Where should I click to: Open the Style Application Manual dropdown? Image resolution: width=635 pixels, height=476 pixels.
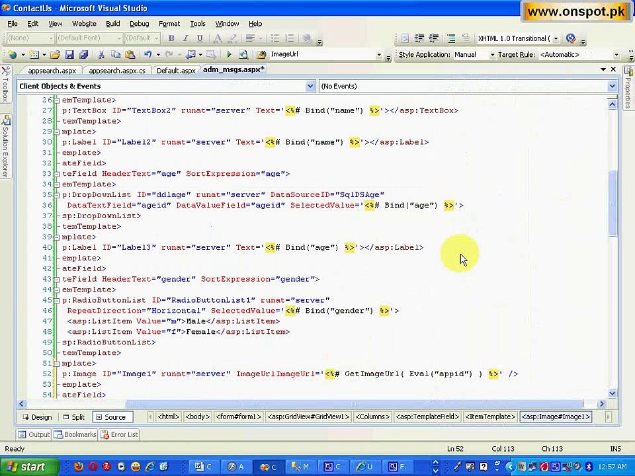pos(492,55)
